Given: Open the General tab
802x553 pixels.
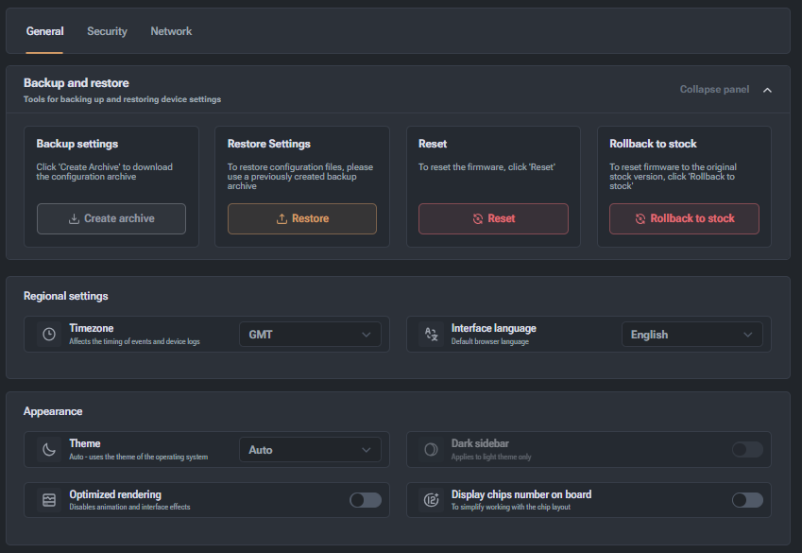Looking at the screenshot, I should pos(44,31).
